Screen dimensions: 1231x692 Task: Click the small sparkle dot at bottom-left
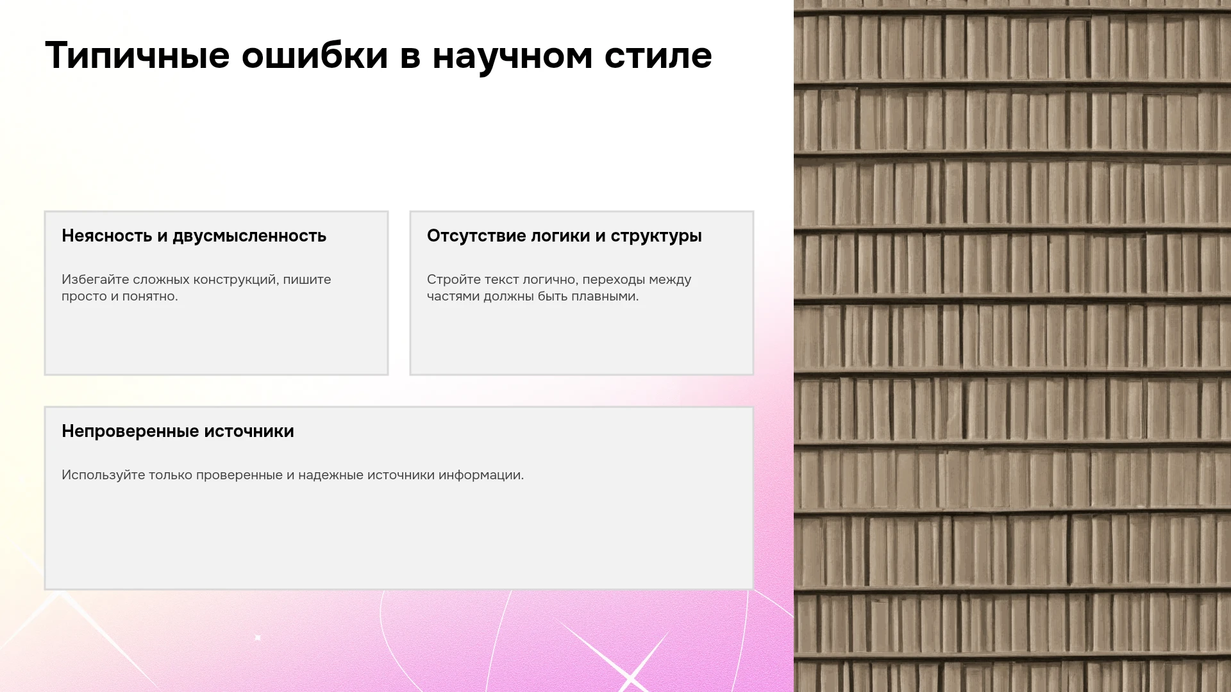(258, 638)
